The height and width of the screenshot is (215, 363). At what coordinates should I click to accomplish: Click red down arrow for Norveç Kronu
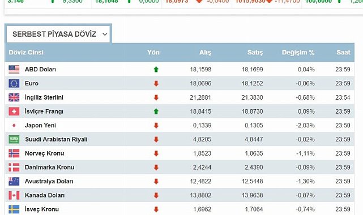click(156, 153)
